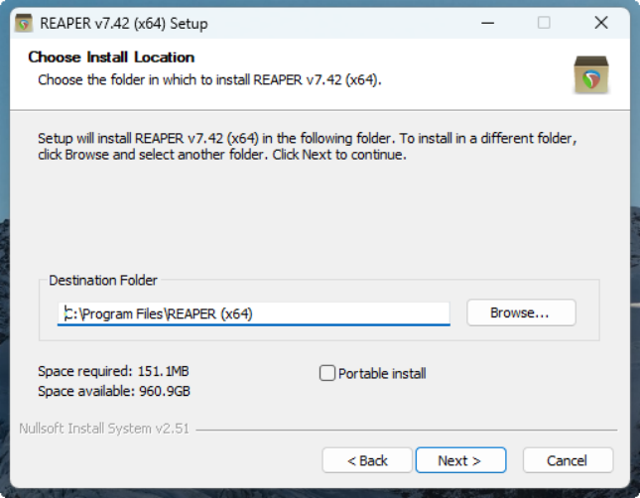
Task: Click the disabled maximize button in the title bar
Action: 544,23
